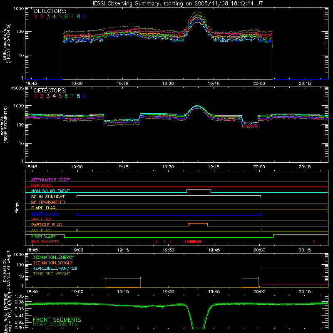Click the FRONT SEGMENTS legend text in livetime plot

[x=57, y=320]
